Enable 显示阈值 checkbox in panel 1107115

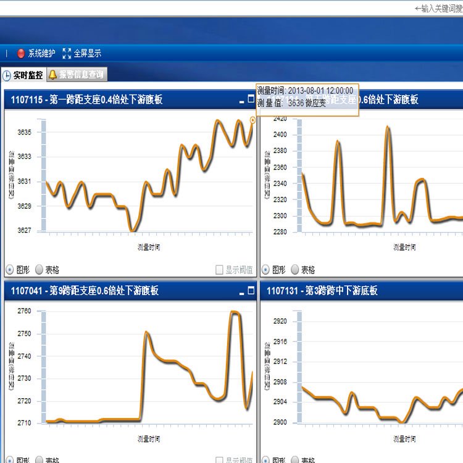click(219, 270)
